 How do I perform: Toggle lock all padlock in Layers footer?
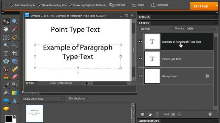(x=179, y=114)
